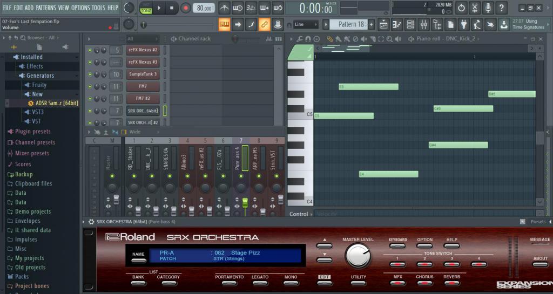Select the Mute tool in piano roll

[x=363, y=39]
